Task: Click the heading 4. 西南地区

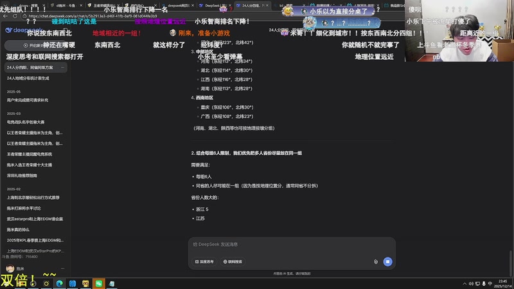Action: 202,98
